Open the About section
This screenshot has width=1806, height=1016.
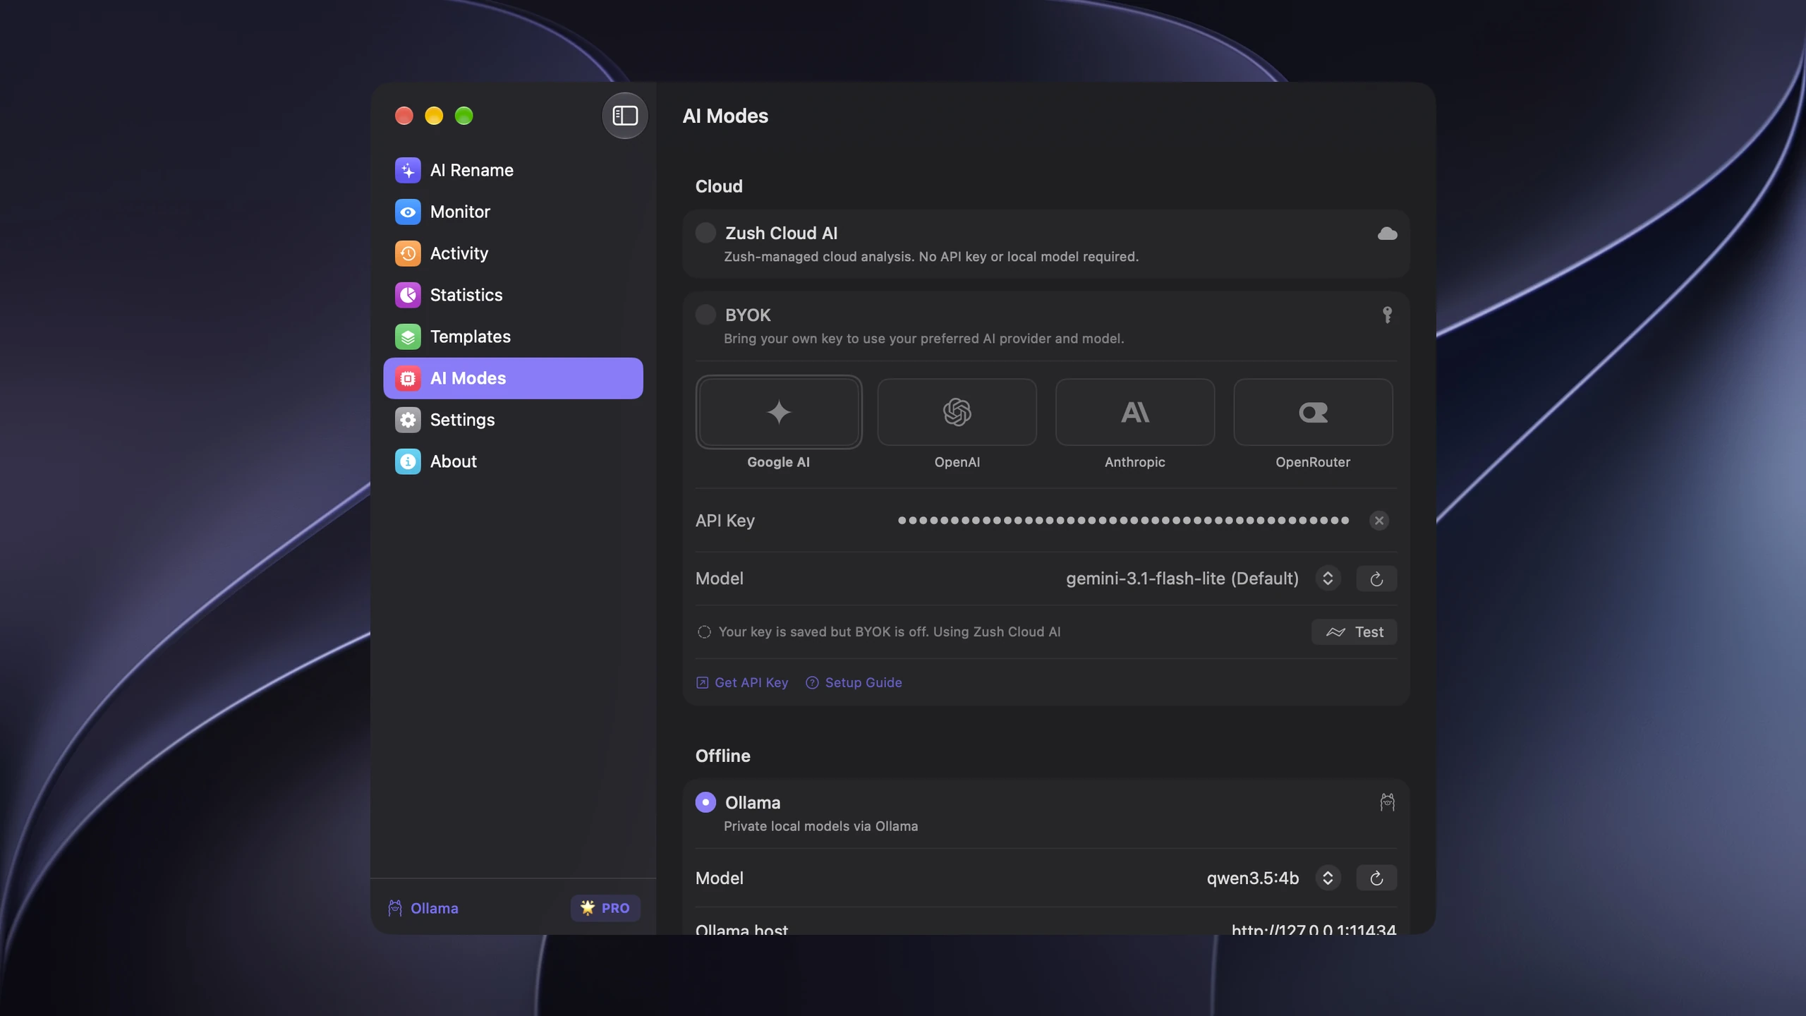tap(513, 461)
